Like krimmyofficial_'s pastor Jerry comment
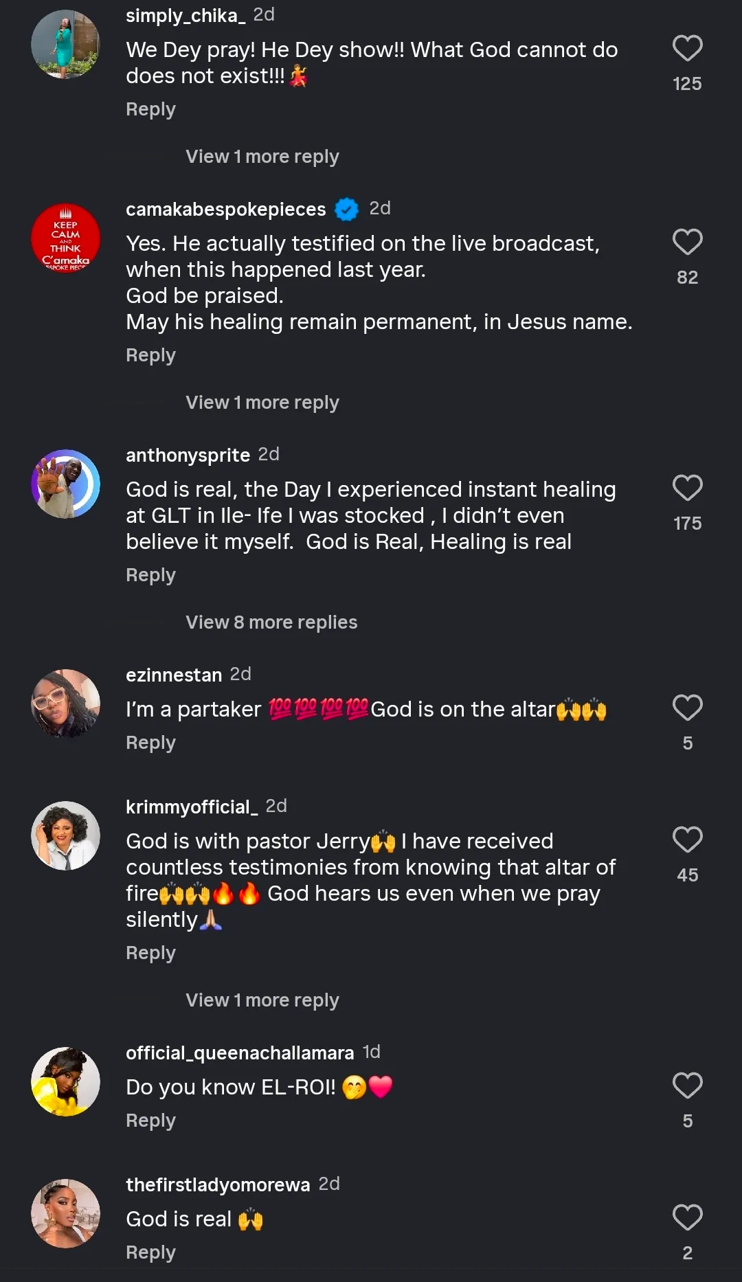The width and height of the screenshot is (742, 1282). (x=687, y=840)
